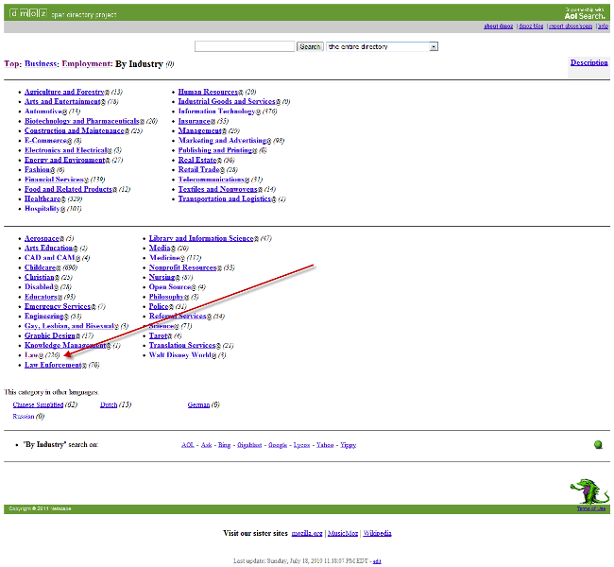This screenshot has height=567, width=614.
Task: Open the Information Technology category
Action: point(216,112)
